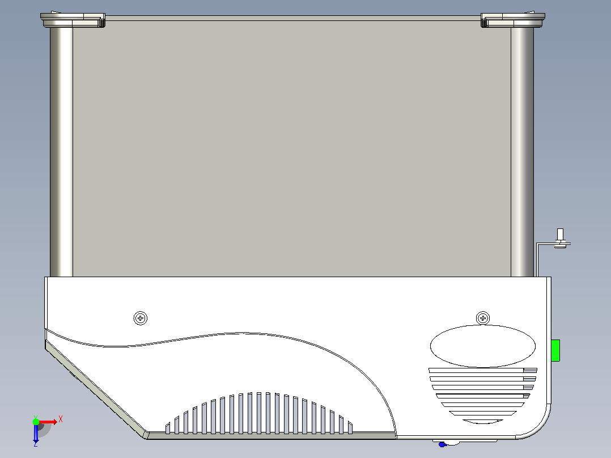611x458 pixels.
Task: Pick the green switch on the housing's right side
Action: pos(555,350)
